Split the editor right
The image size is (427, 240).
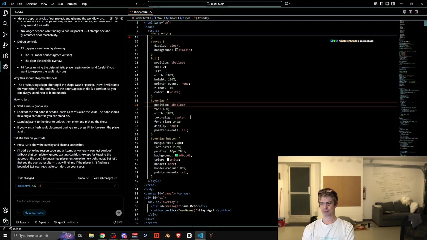(416, 12)
